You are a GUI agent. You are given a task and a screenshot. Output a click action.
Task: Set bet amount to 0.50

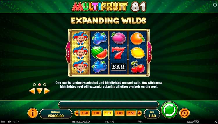coord(85,113)
